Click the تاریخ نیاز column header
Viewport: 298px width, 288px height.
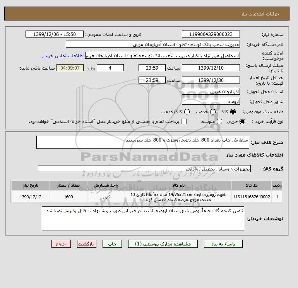pos(31,185)
